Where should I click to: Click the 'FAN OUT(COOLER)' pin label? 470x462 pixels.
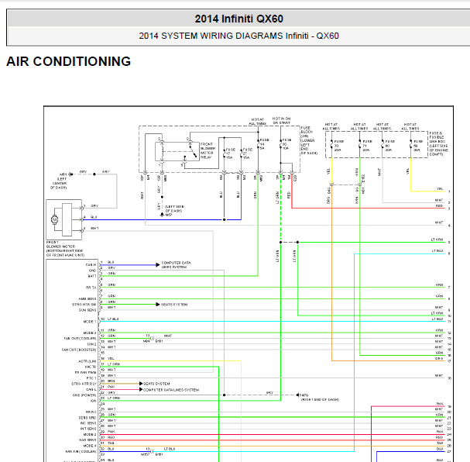(x=80, y=339)
